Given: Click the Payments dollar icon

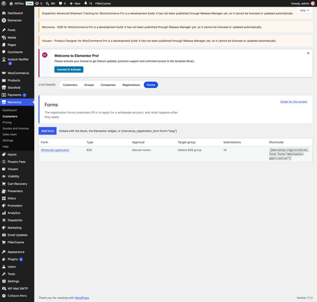Looking at the screenshot, I should [4, 95].
